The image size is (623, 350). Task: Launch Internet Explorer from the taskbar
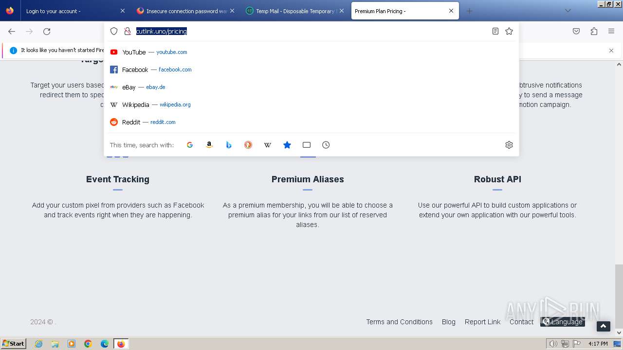click(x=38, y=344)
